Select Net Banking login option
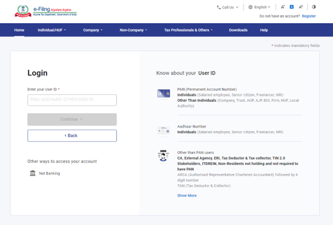333x225 pixels. tap(45, 173)
